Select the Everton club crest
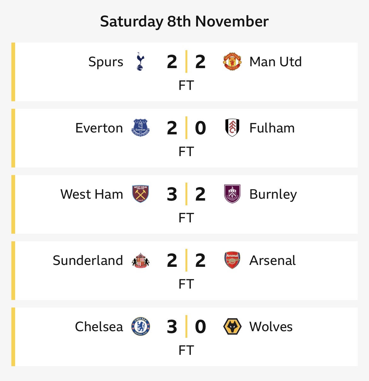Screen dimensions: 369x381 click(x=140, y=128)
